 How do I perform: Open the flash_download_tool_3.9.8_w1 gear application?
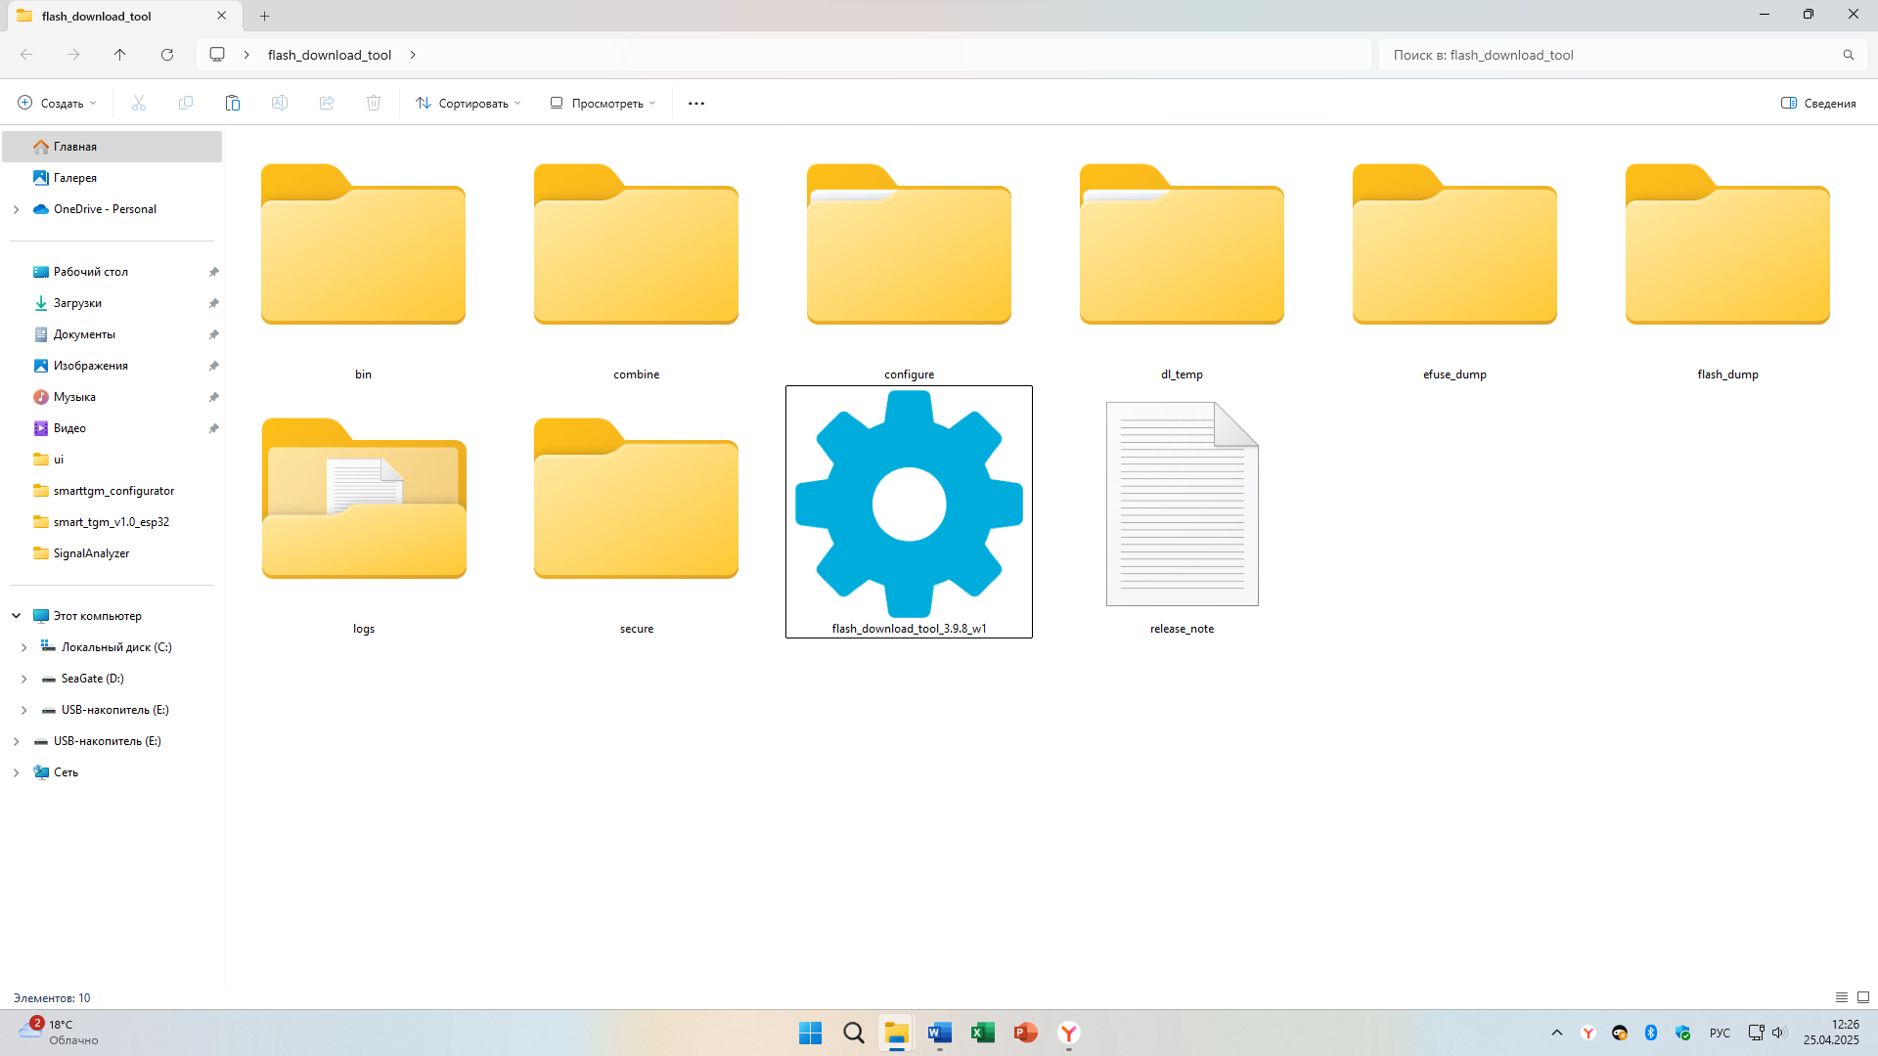coord(909,506)
